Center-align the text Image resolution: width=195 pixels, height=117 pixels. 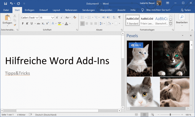click(87, 23)
